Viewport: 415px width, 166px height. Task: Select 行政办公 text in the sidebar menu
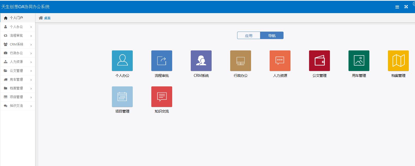[16, 53]
